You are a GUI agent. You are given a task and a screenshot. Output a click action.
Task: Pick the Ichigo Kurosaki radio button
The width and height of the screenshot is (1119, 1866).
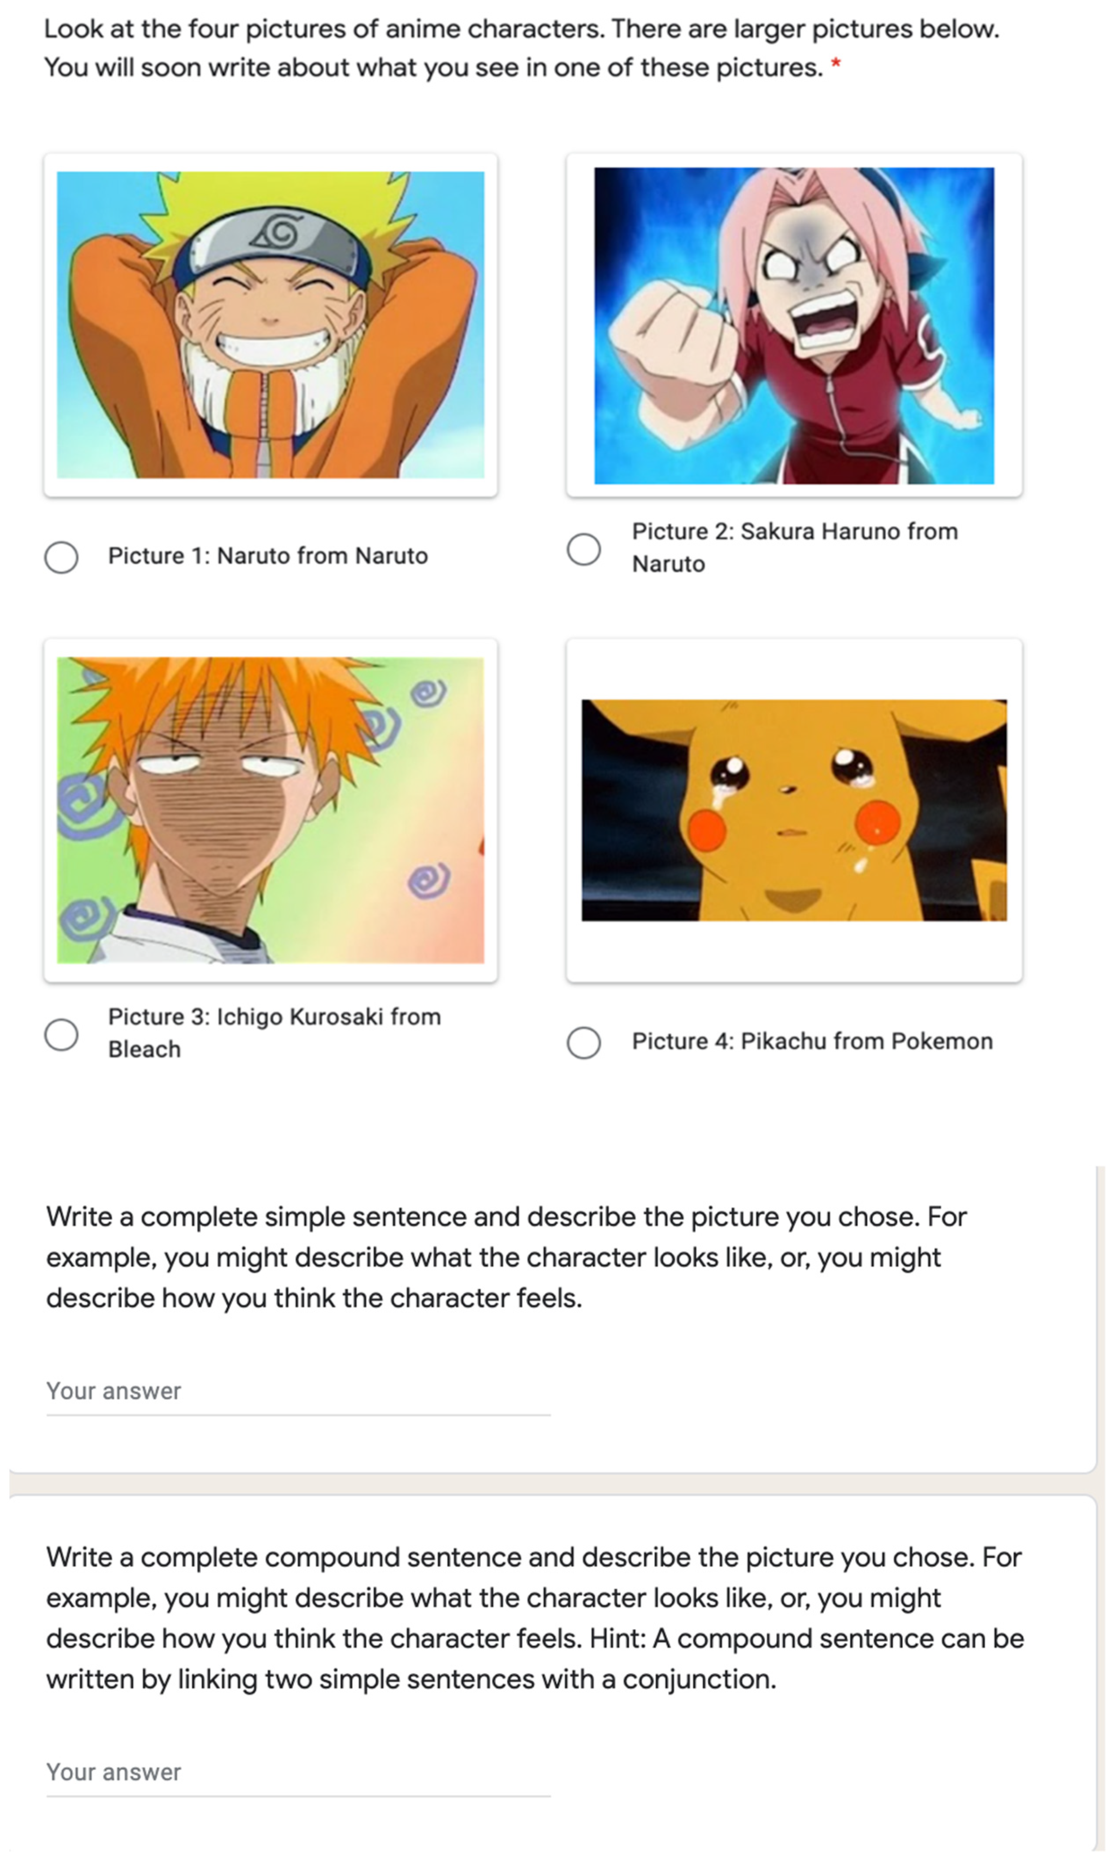[61, 1035]
